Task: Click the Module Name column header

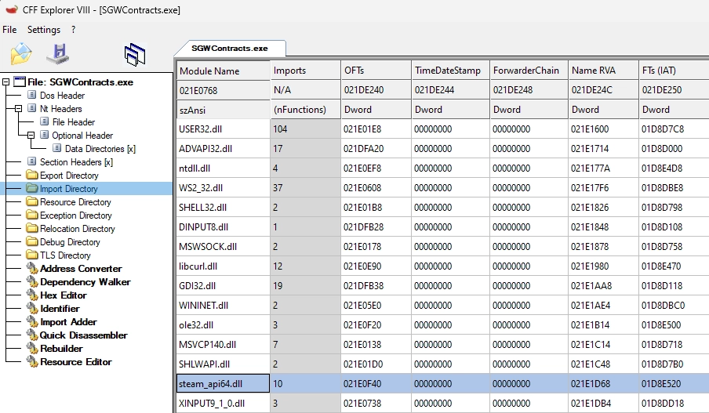Action: point(224,71)
